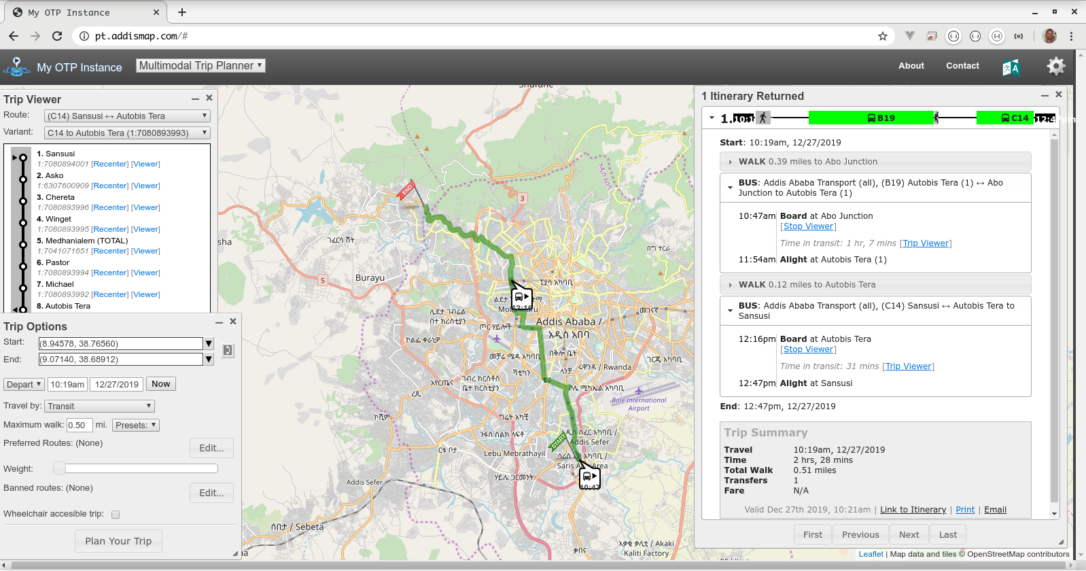Click the green C14 bus segment

click(1005, 118)
